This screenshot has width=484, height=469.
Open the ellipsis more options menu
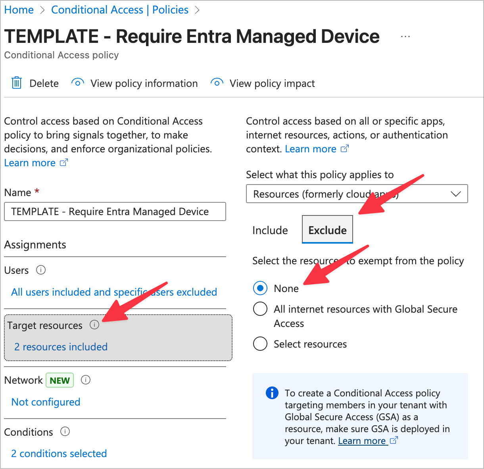[x=405, y=37]
